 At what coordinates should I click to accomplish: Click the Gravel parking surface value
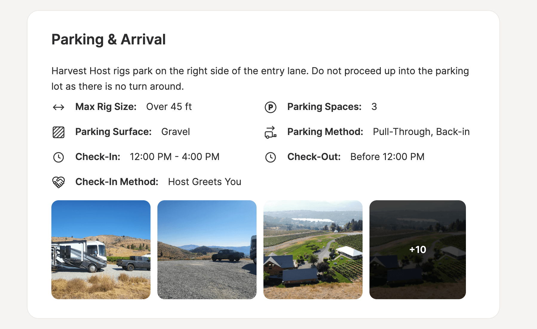pyautogui.click(x=176, y=132)
